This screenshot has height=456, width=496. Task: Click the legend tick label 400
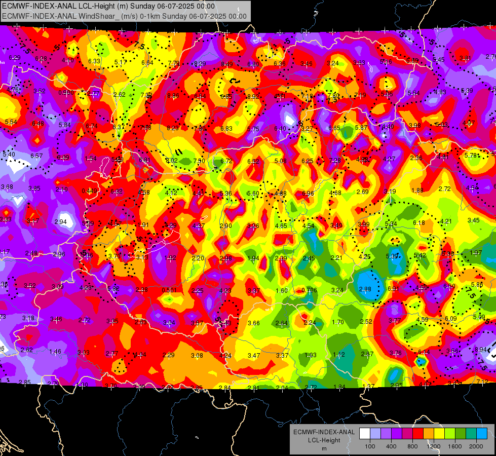[x=391, y=446]
